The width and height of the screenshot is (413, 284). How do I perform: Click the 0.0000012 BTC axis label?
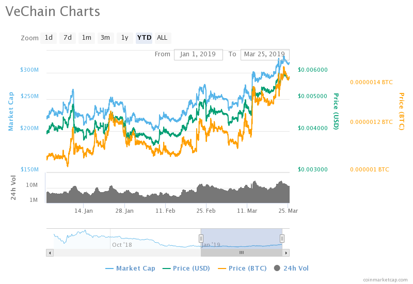pos(371,122)
